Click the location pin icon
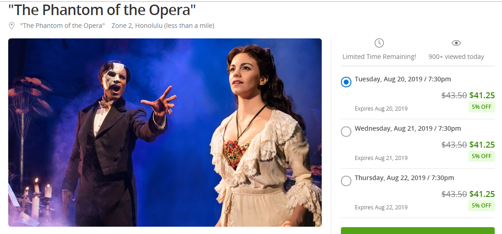Image resolution: width=502 pixels, height=234 pixels. click(12, 26)
